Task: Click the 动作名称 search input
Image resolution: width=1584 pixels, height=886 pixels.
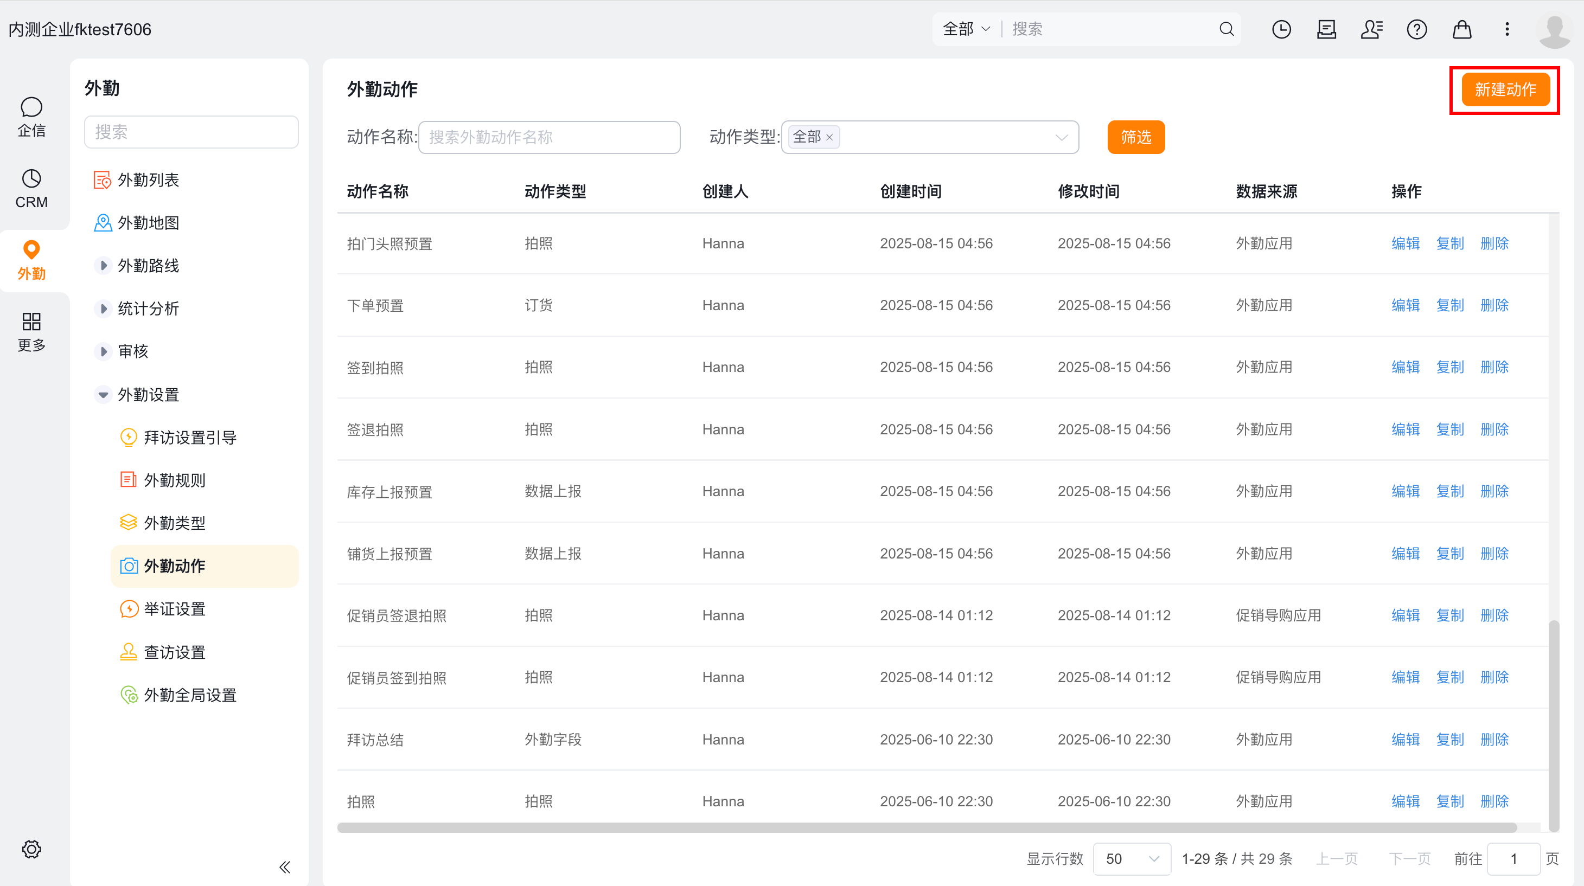Action: (549, 137)
